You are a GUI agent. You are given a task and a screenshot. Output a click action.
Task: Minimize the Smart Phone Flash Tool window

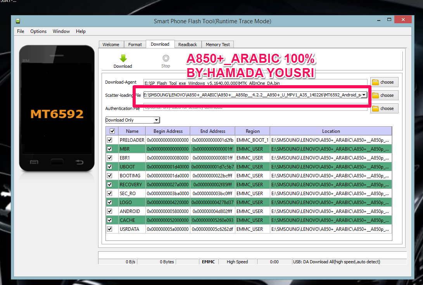click(x=379, y=20)
